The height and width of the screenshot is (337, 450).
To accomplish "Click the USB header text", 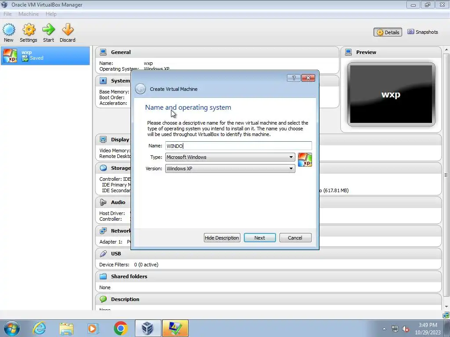I will click(116, 254).
